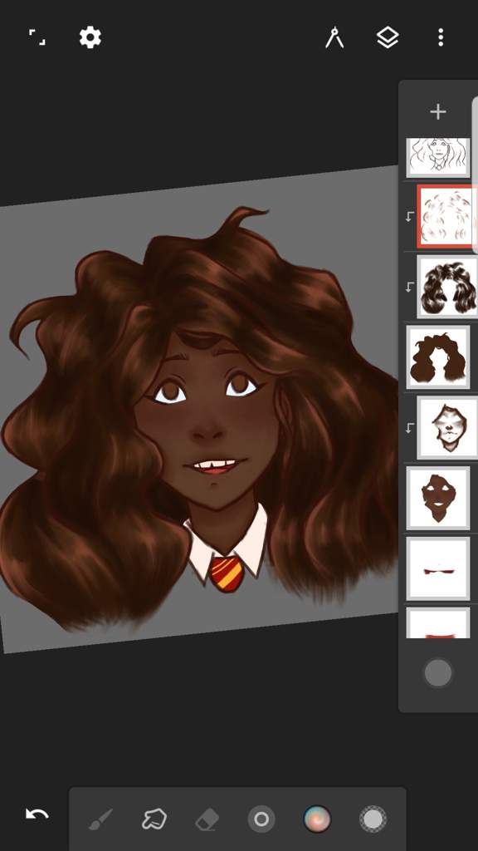Select the hair highlights layer thumbnail

tap(447, 216)
